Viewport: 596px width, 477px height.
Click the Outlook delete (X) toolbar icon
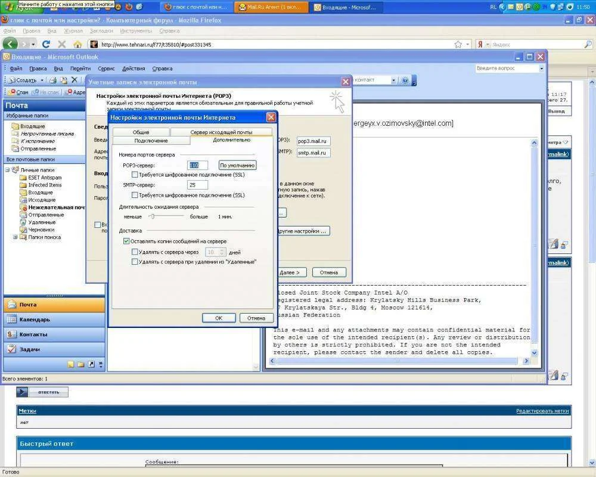coord(74,80)
